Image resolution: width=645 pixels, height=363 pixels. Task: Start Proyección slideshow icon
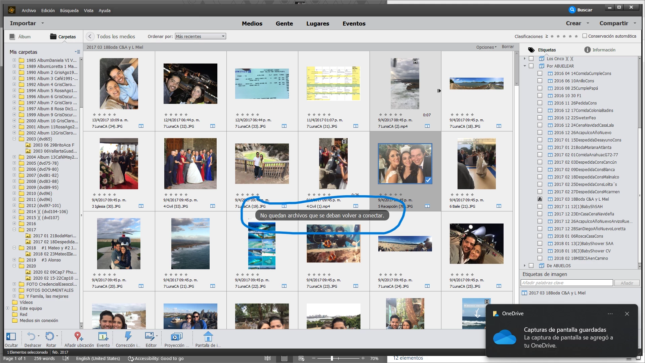[x=176, y=336]
